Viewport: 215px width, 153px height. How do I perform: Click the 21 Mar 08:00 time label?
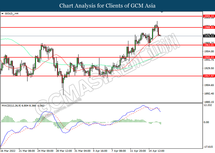coord(27,151)
